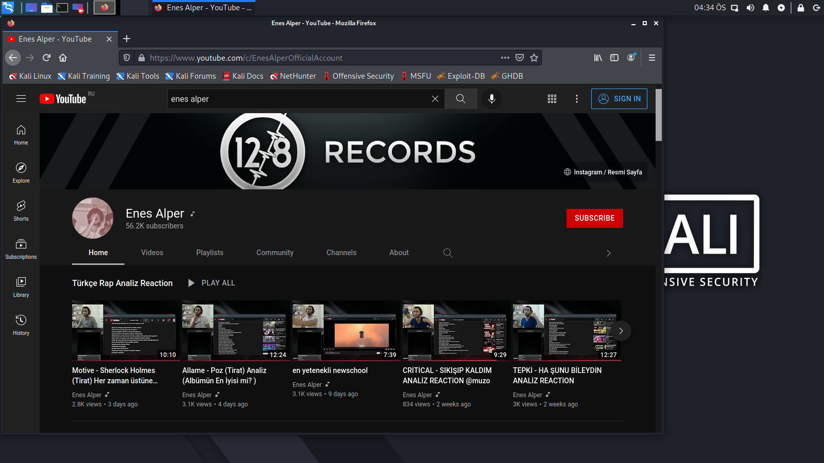
Task: Clear the search field text
Action: [x=435, y=99]
